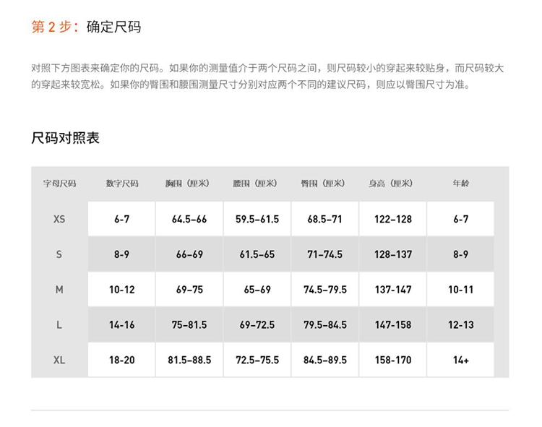
Task: Select the 79.5–84.5 hip measurement cell
Action: coord(324,325)
